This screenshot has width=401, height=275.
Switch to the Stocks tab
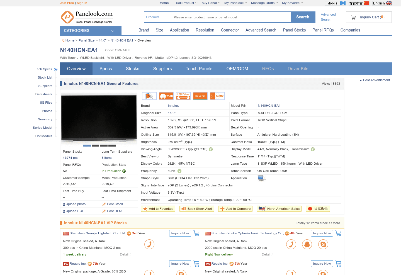[x=132, y=69]
